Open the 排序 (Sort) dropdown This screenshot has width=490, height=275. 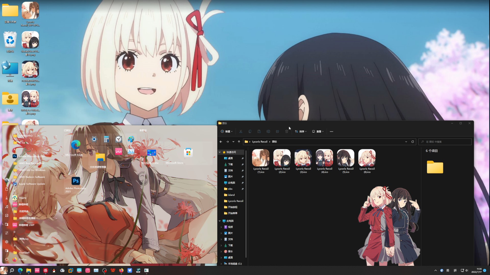point(301,132)
